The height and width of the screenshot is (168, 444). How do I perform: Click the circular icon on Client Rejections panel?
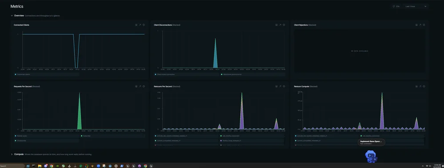pos(424,25)
